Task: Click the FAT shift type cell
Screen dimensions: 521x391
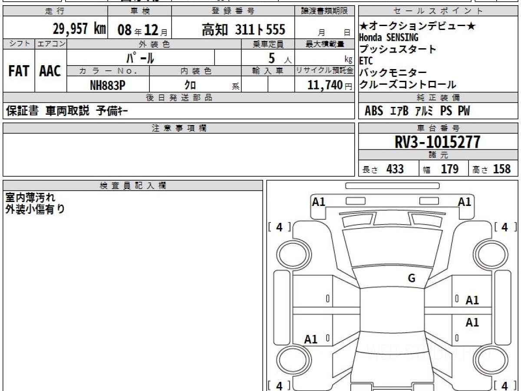Action: tap(19, 71)
